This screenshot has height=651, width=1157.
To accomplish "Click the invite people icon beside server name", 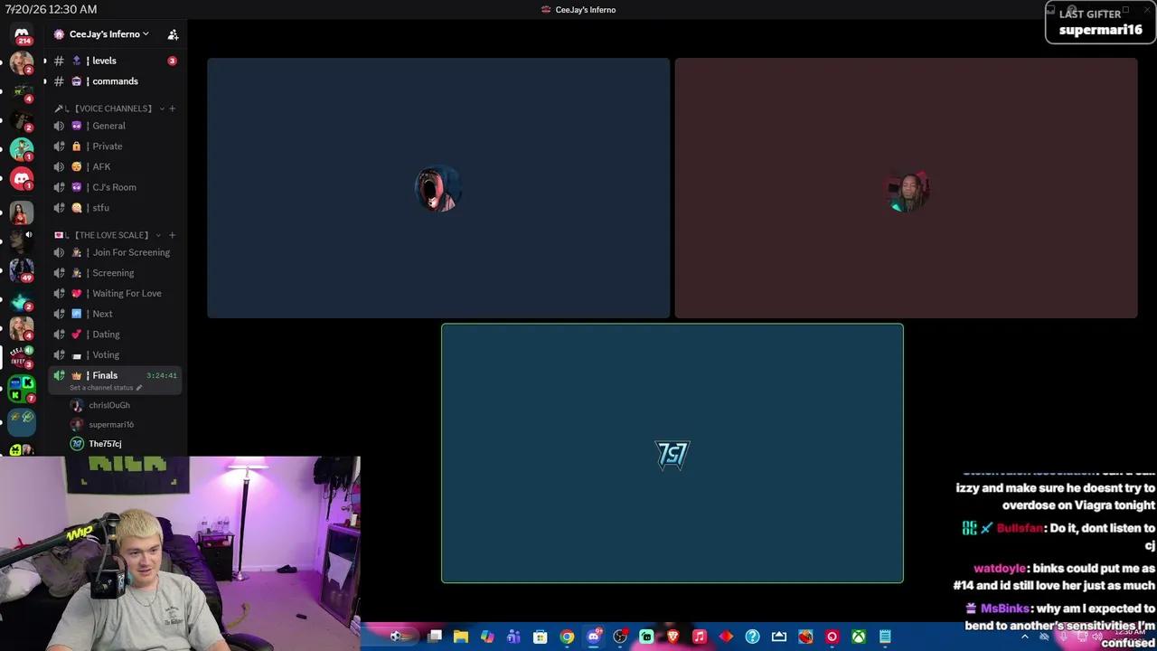I will pos(173,34).
